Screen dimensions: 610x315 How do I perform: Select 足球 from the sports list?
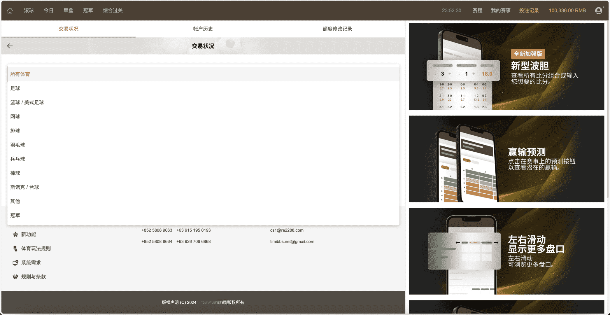(x=15, y=88)
